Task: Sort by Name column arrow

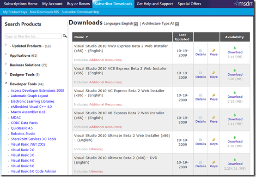Action: tap(87, 37)
